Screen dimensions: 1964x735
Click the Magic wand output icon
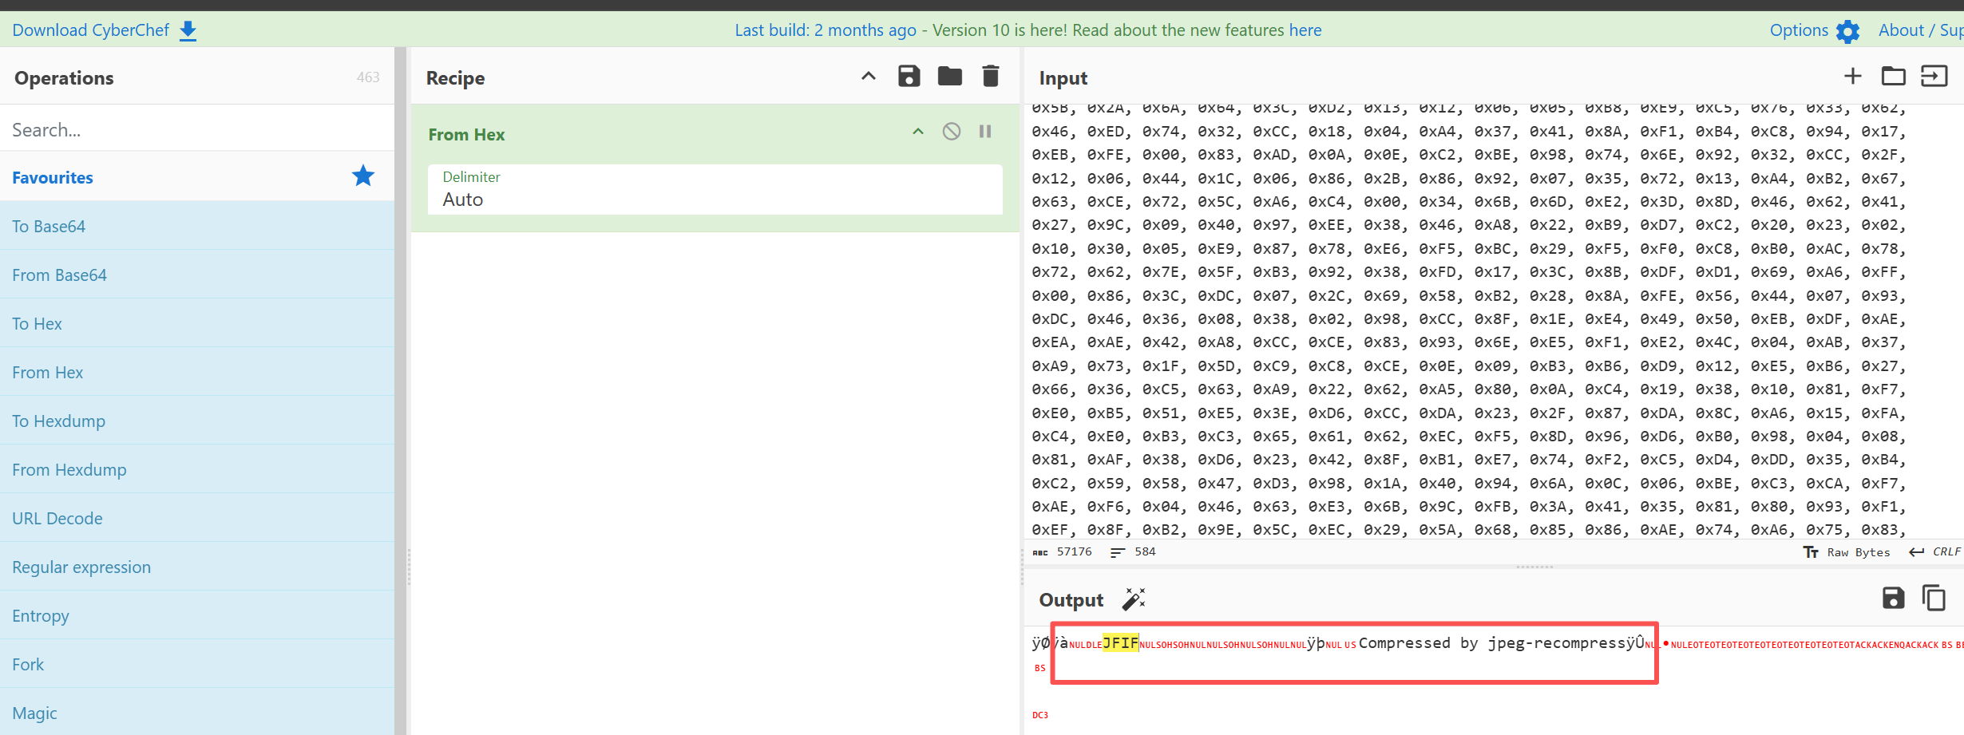[1134, 599]
